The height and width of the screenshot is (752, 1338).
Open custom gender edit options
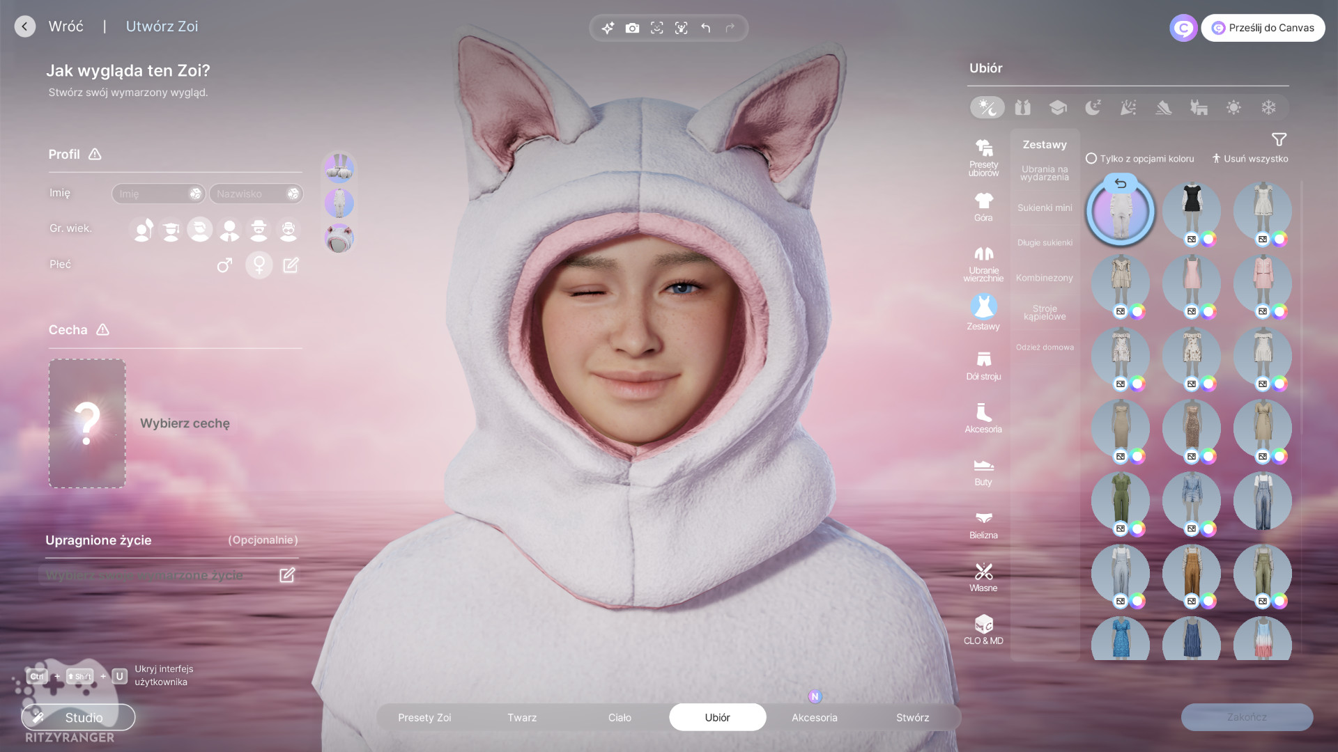291,265
